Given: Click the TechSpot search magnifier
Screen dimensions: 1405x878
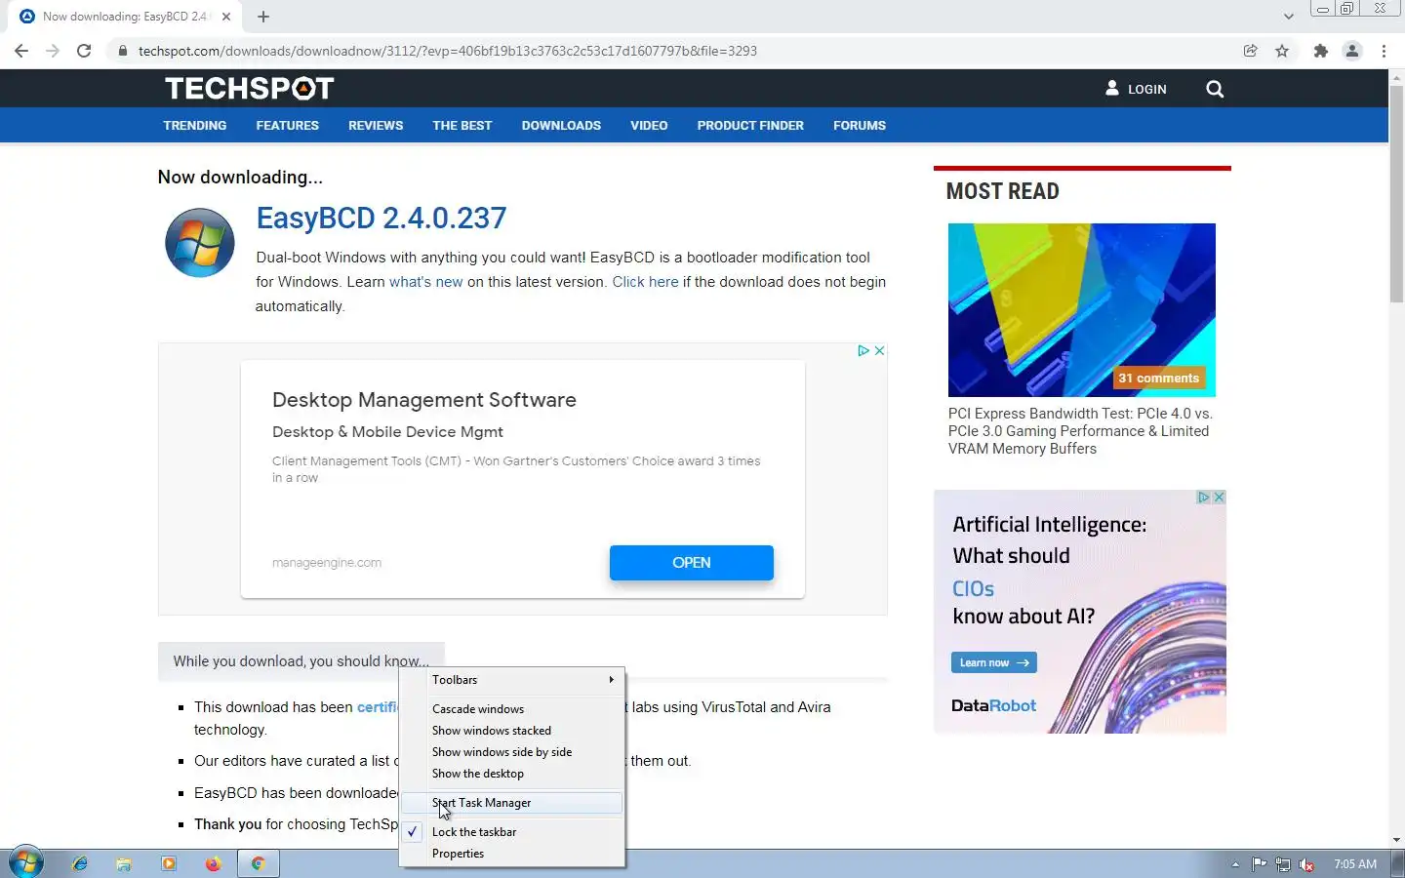Looking at the screenshot, I should pos(1215,89).
